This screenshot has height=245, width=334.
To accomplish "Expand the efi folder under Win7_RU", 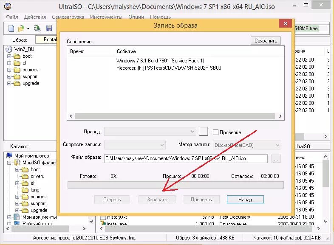I will point(9,63).
